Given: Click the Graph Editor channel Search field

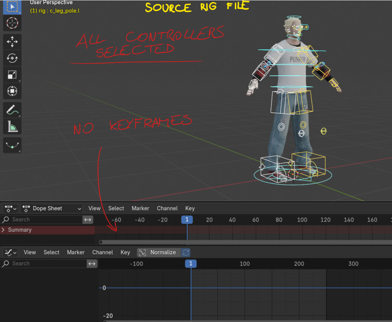Looking at the screenshot, I should pyautogui.click(x=44, y=263).
